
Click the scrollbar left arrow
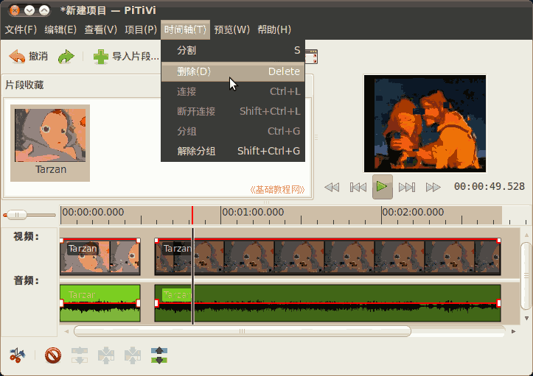pyautogui.click(x=66, y=331)
